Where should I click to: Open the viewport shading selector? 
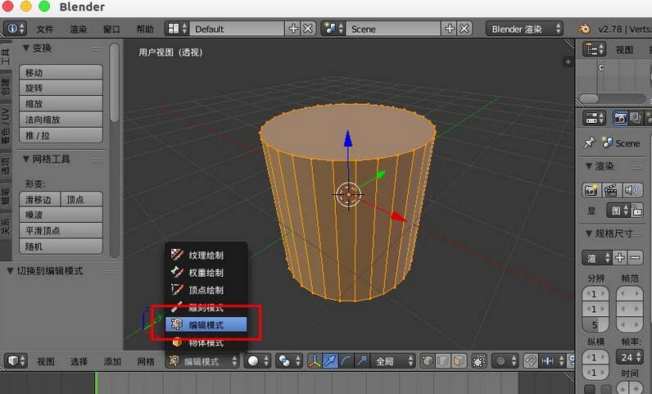pyautogui.click(x=257, y=360)
